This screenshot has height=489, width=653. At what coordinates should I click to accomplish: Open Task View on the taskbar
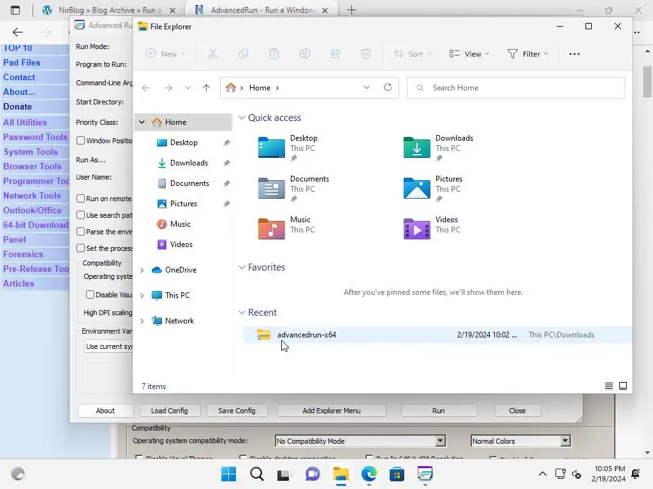coord(284,474)
